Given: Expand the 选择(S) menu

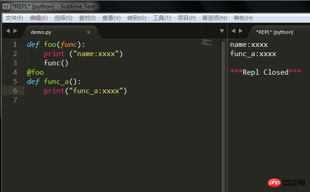Looking at the screenshot, I should pyautogui.click(x=63, y=18).
